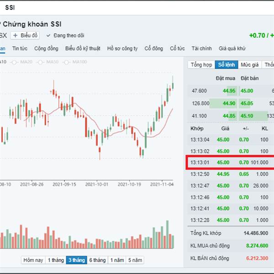274x274 pixels.
Task: Click the 44.95 best bid price
Action: coord(229,90)
